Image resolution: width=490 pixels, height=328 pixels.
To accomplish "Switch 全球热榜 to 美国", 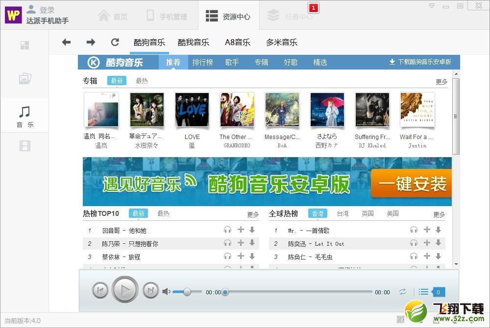I will [393, 213].
